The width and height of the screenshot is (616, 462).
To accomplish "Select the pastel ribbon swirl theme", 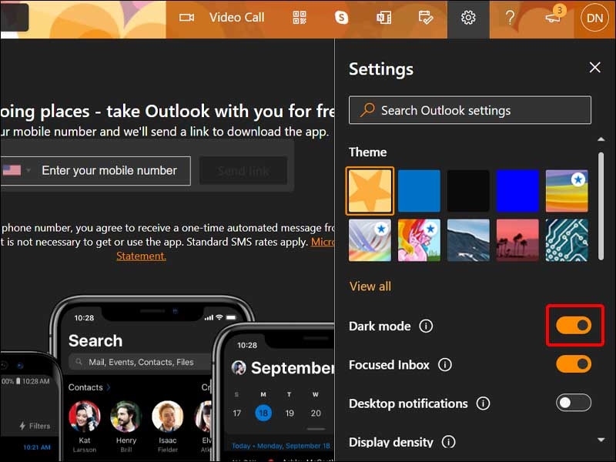I will pyautogui.click(x=370, y=240).
